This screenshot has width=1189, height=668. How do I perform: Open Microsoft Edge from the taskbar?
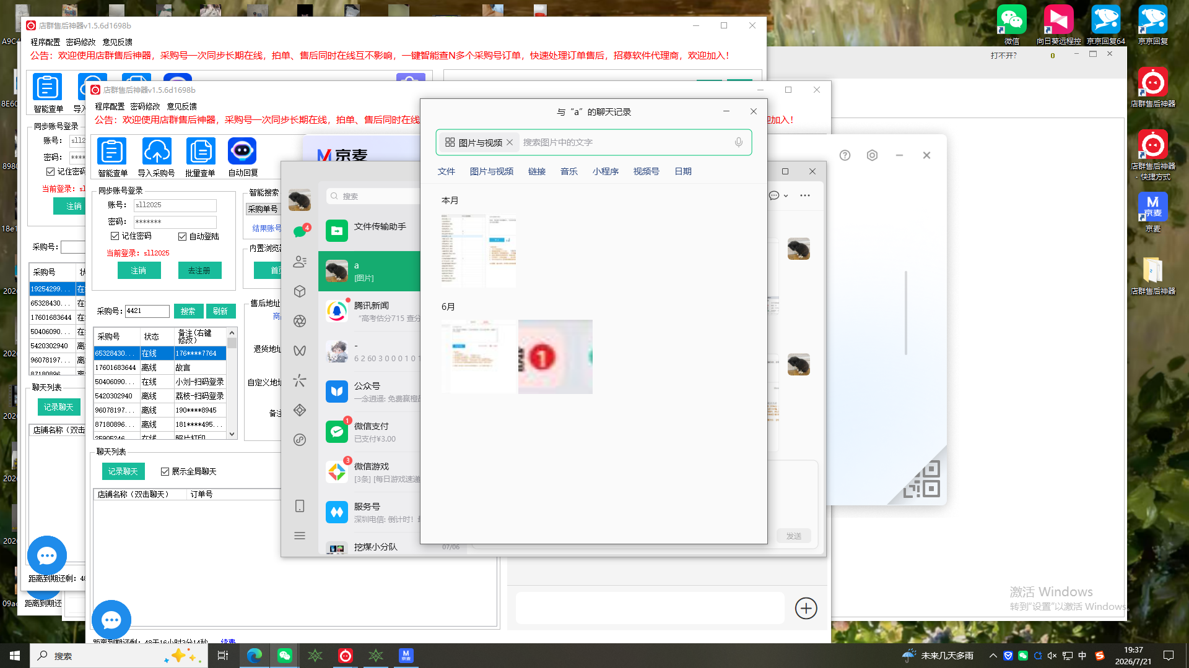pyautogui.click(x=254, y=656)
